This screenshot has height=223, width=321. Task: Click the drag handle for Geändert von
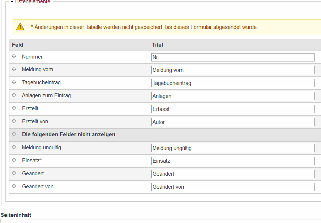pyautogui.click(x=14, y=186)
